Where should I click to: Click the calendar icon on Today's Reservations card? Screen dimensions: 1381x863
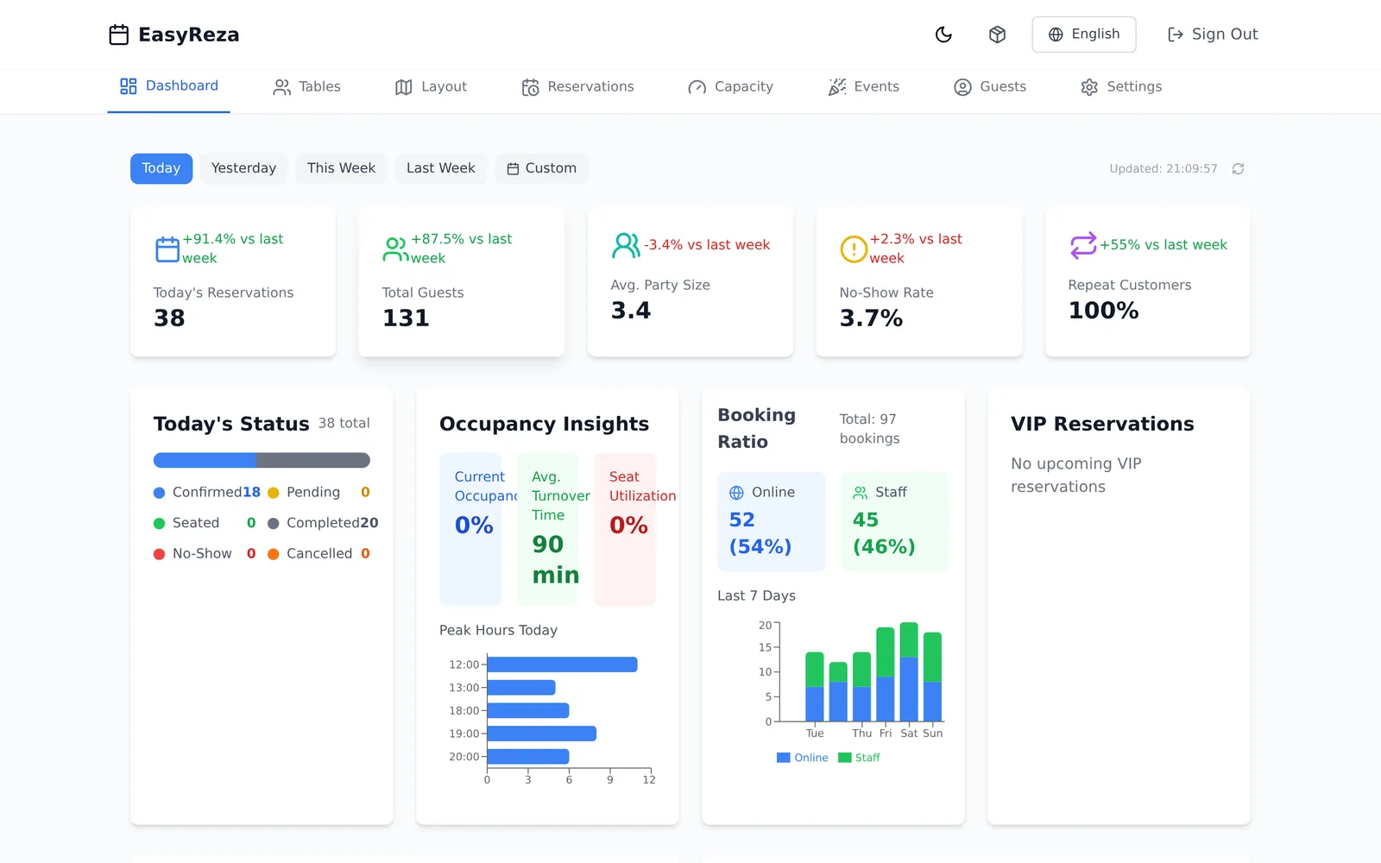[x=167, y=249]
